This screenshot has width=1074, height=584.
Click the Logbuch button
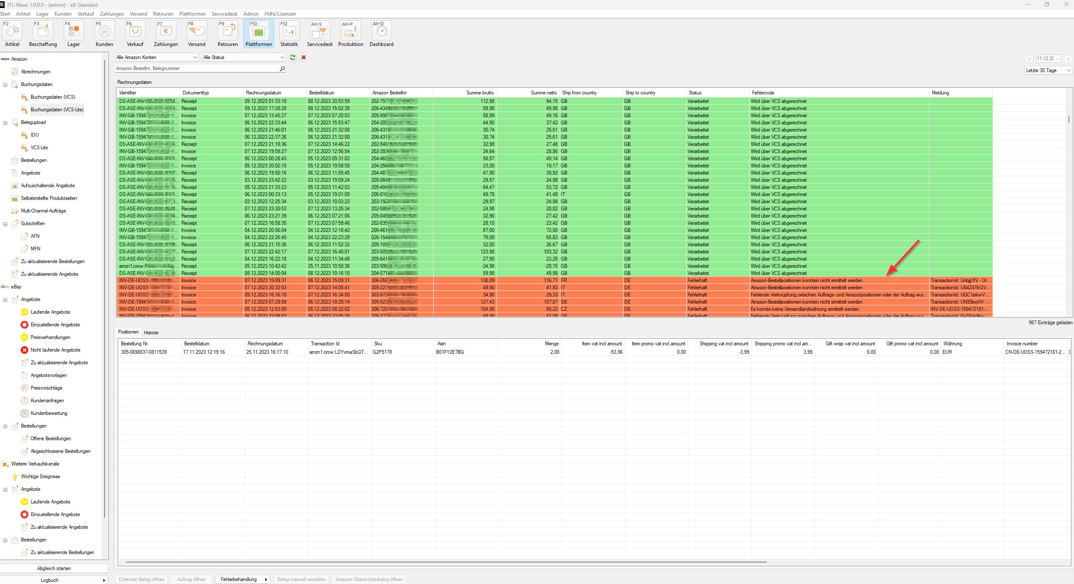[54, 580]
